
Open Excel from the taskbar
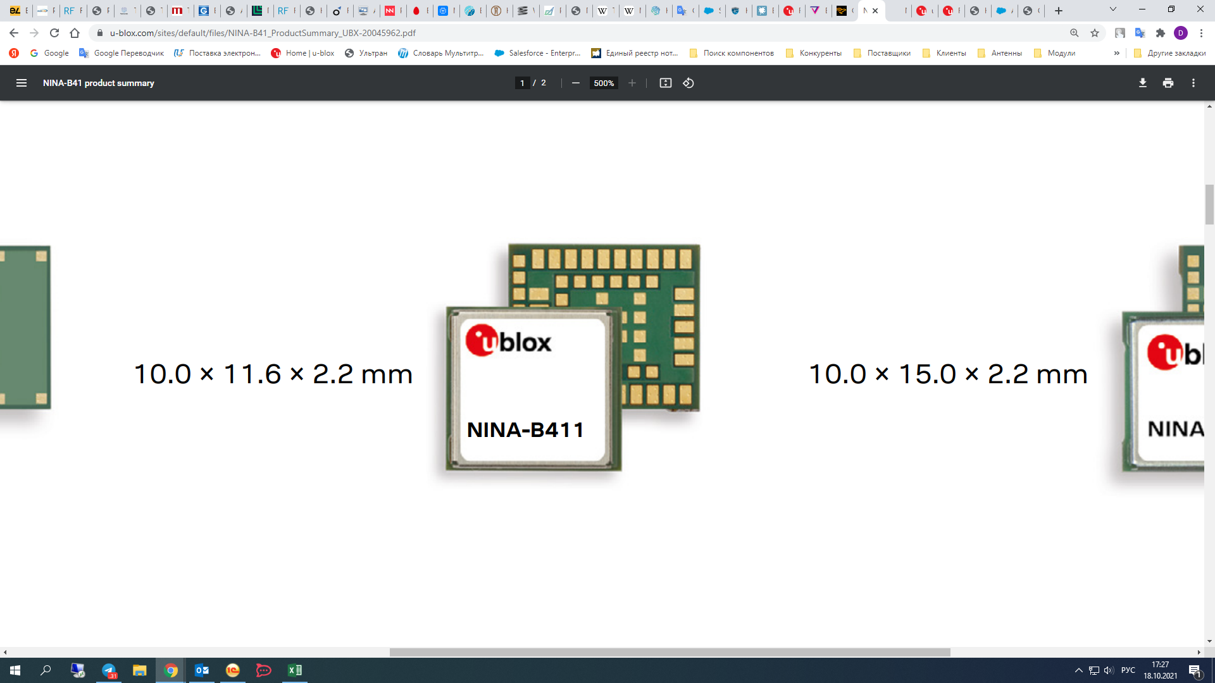[x=295, y=670]
